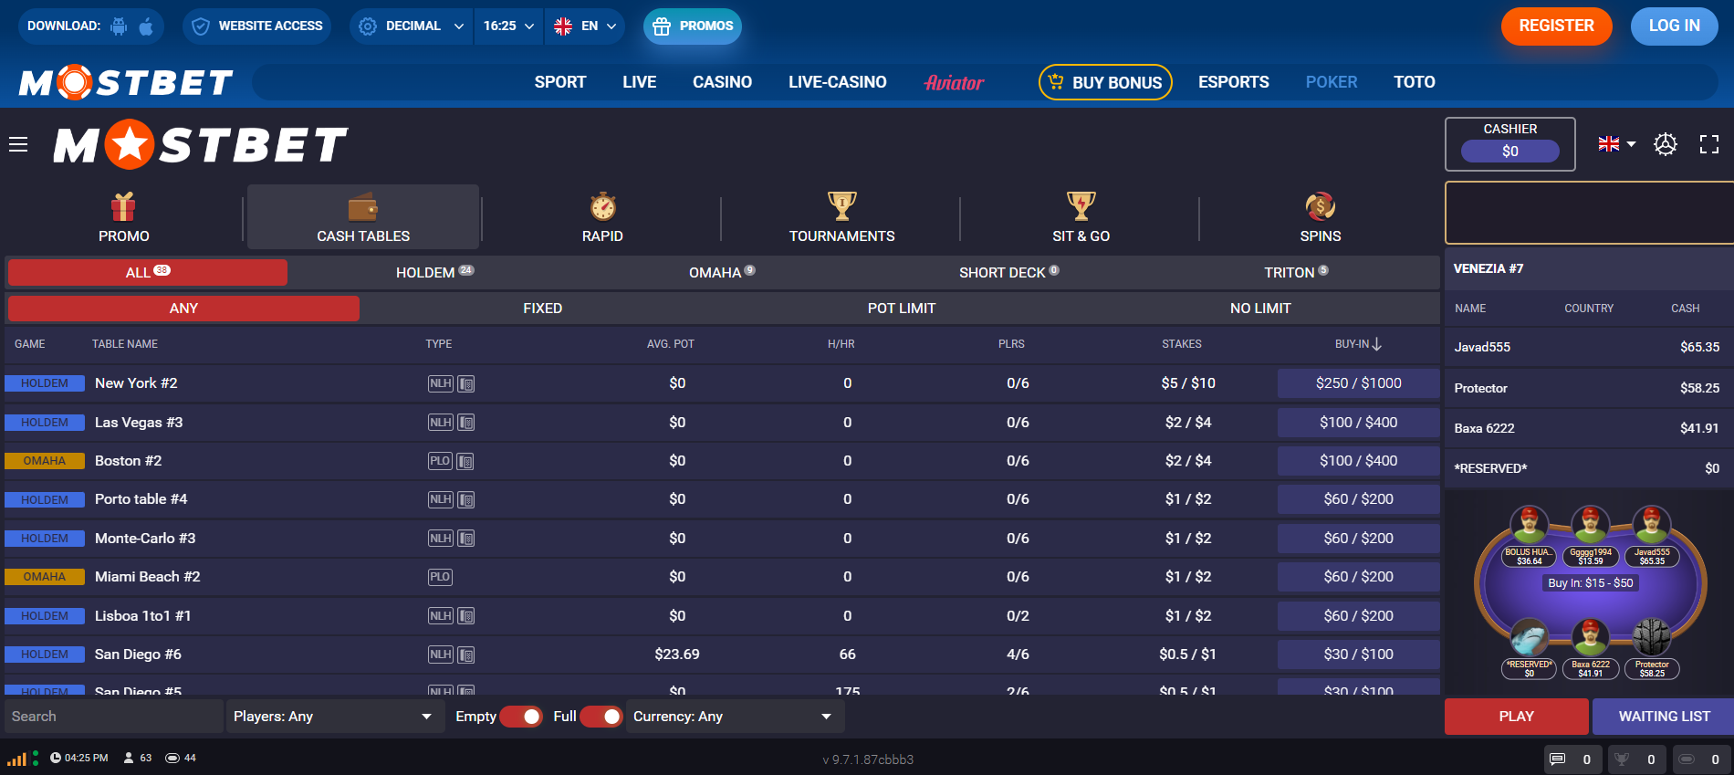Select the Fixed limit filter
Image resolution: width=1734 pixels, height=775 pixels.
pyautogui.click(x=542, y=309)
